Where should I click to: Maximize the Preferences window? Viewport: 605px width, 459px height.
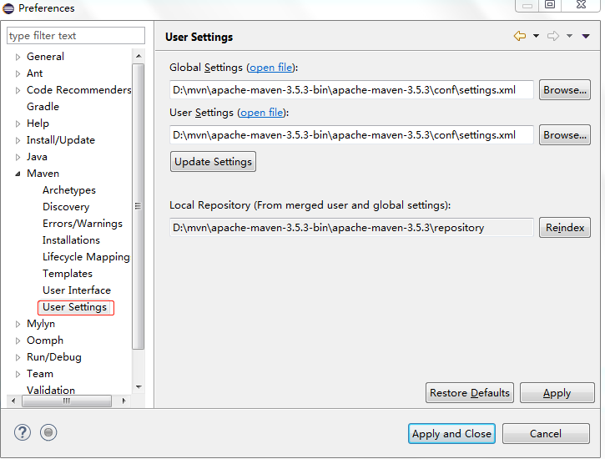pos(550,5)
